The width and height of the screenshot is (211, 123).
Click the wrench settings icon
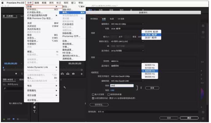[x=64, y=88]
